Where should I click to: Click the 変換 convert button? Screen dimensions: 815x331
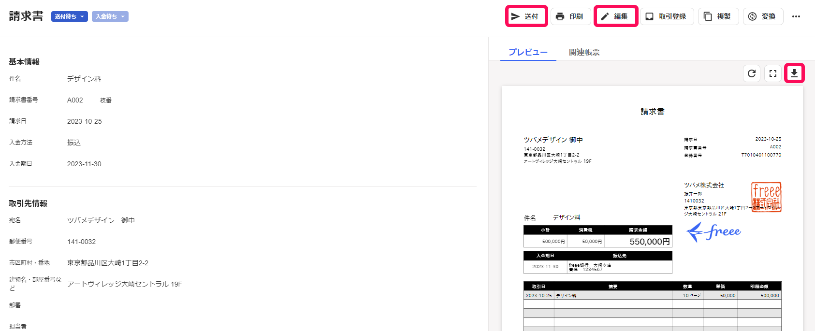point(763,16)
